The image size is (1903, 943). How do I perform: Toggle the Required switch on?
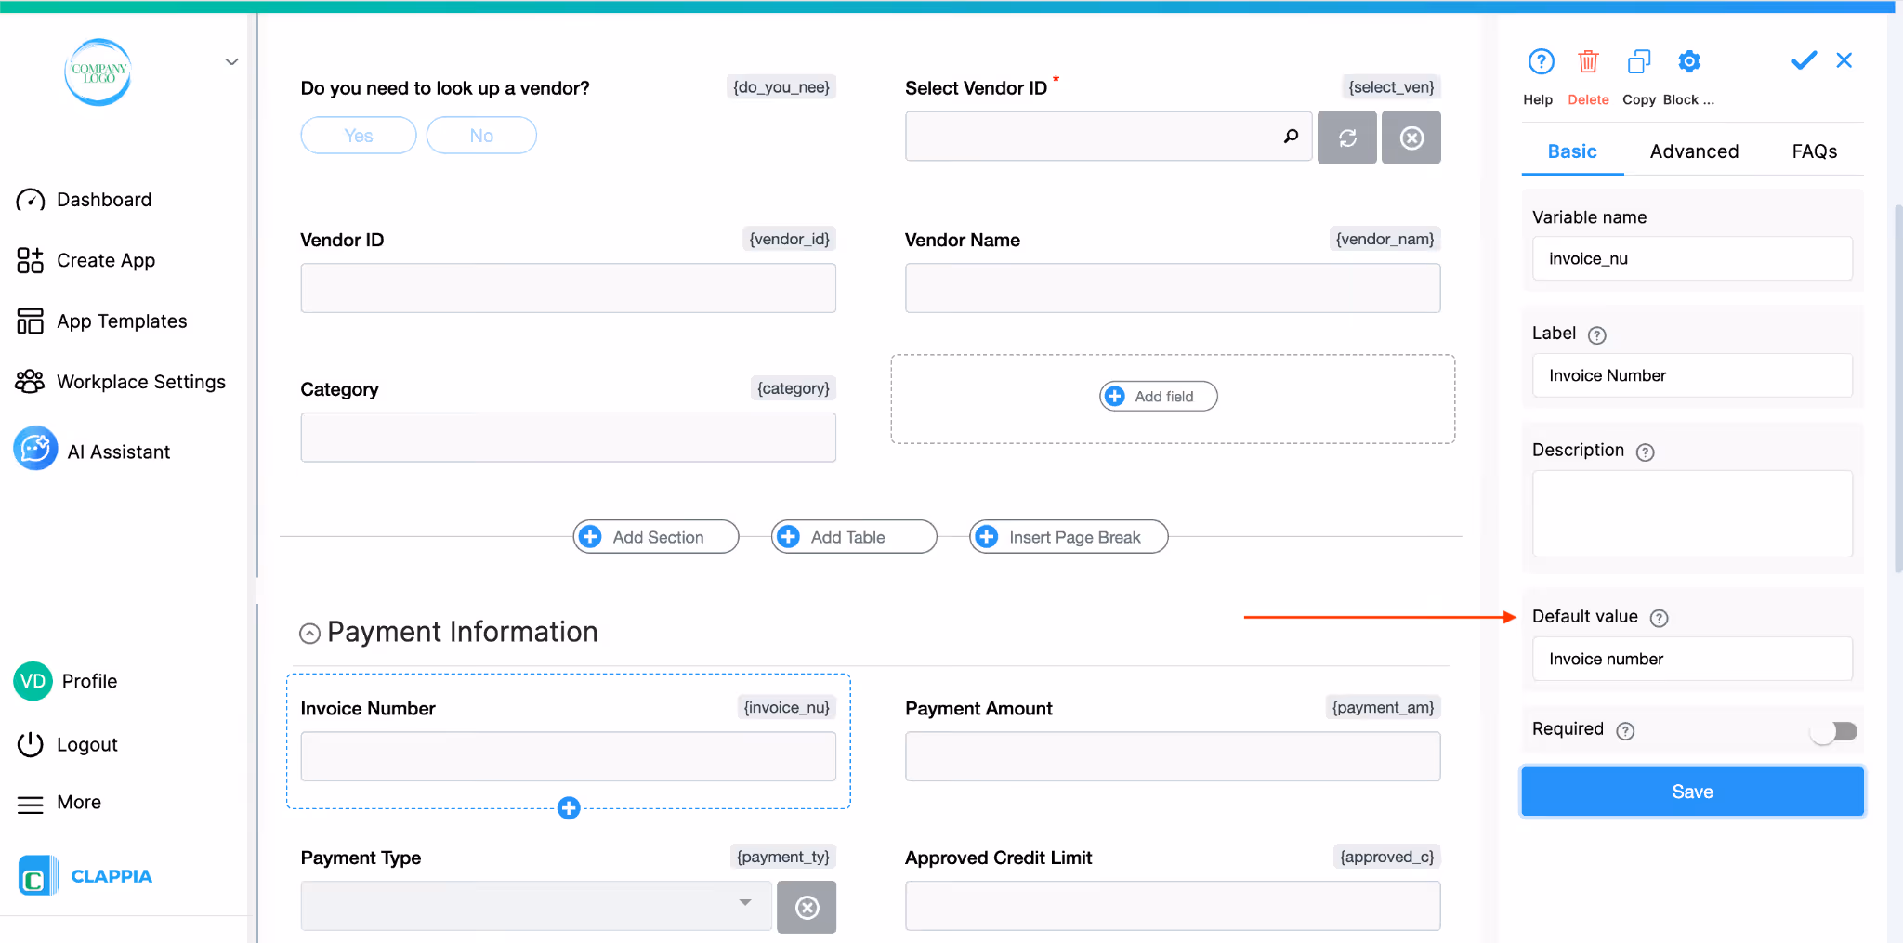tap(1834, 731)
